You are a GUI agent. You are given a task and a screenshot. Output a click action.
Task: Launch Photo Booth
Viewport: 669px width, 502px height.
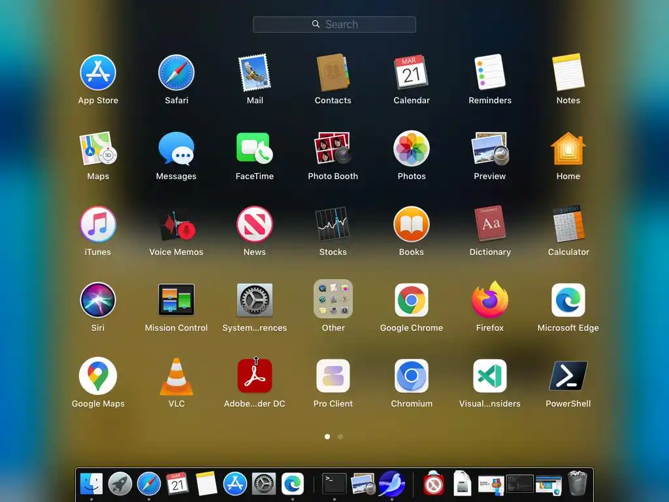(x=333, y=148)
